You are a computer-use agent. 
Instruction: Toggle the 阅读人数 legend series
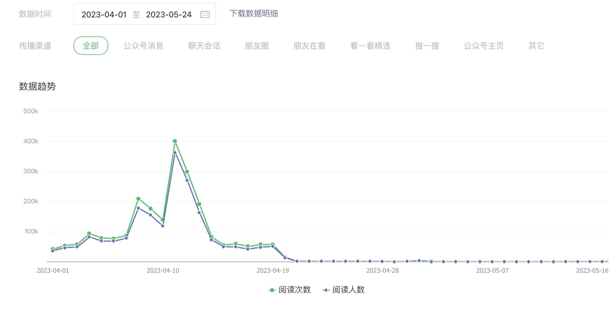[348, 290]
